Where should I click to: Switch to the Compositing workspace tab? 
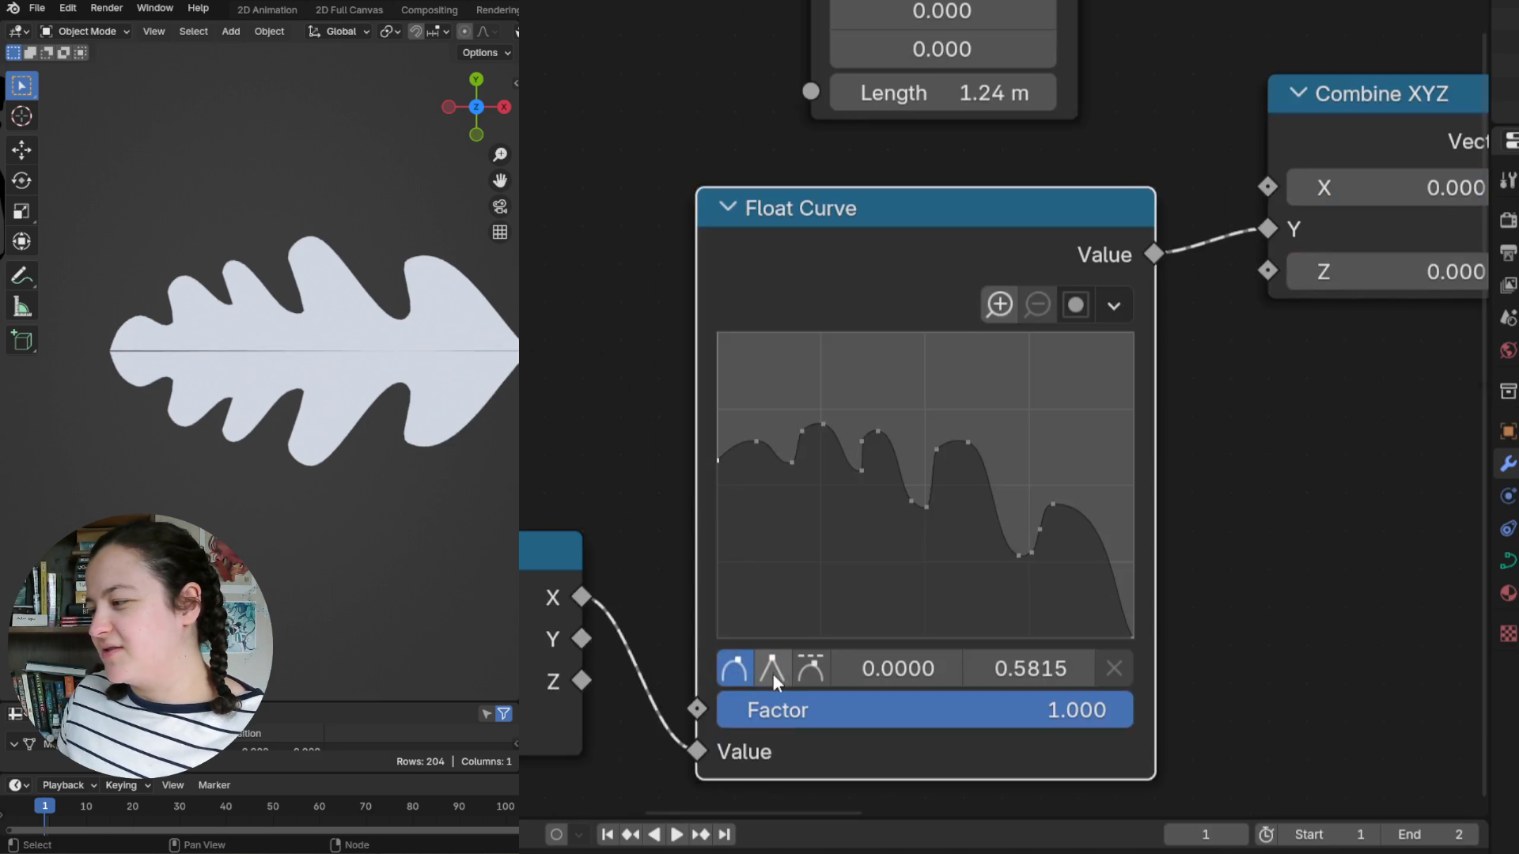point(429,9)
